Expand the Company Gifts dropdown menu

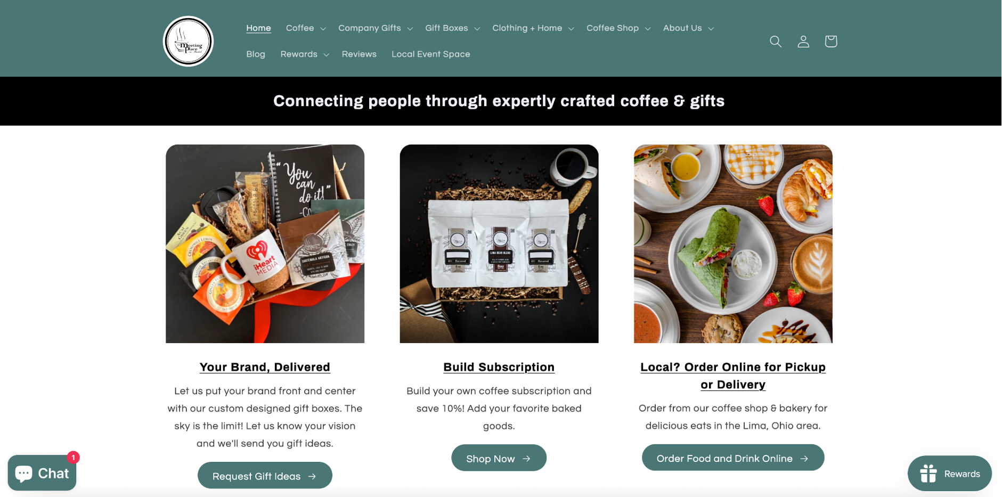pyautogui.click(x=376, y=28)
